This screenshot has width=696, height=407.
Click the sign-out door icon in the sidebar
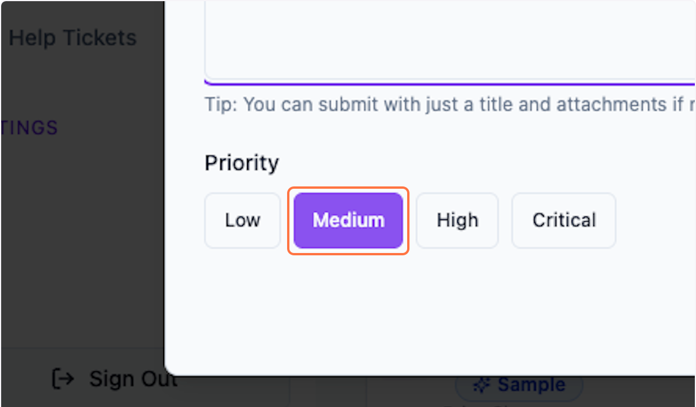62,379
